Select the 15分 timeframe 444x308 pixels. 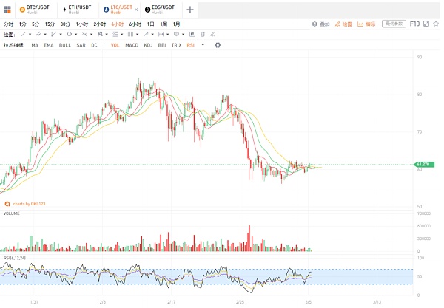coord(50,24)
